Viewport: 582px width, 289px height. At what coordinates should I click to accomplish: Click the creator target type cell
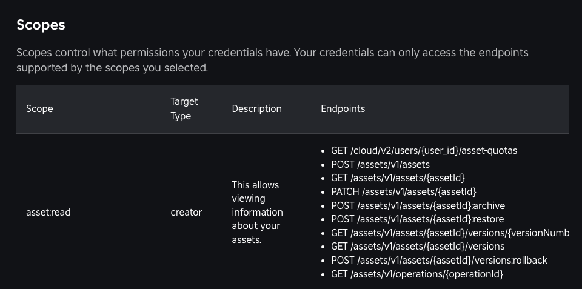[x=186, y=213]
